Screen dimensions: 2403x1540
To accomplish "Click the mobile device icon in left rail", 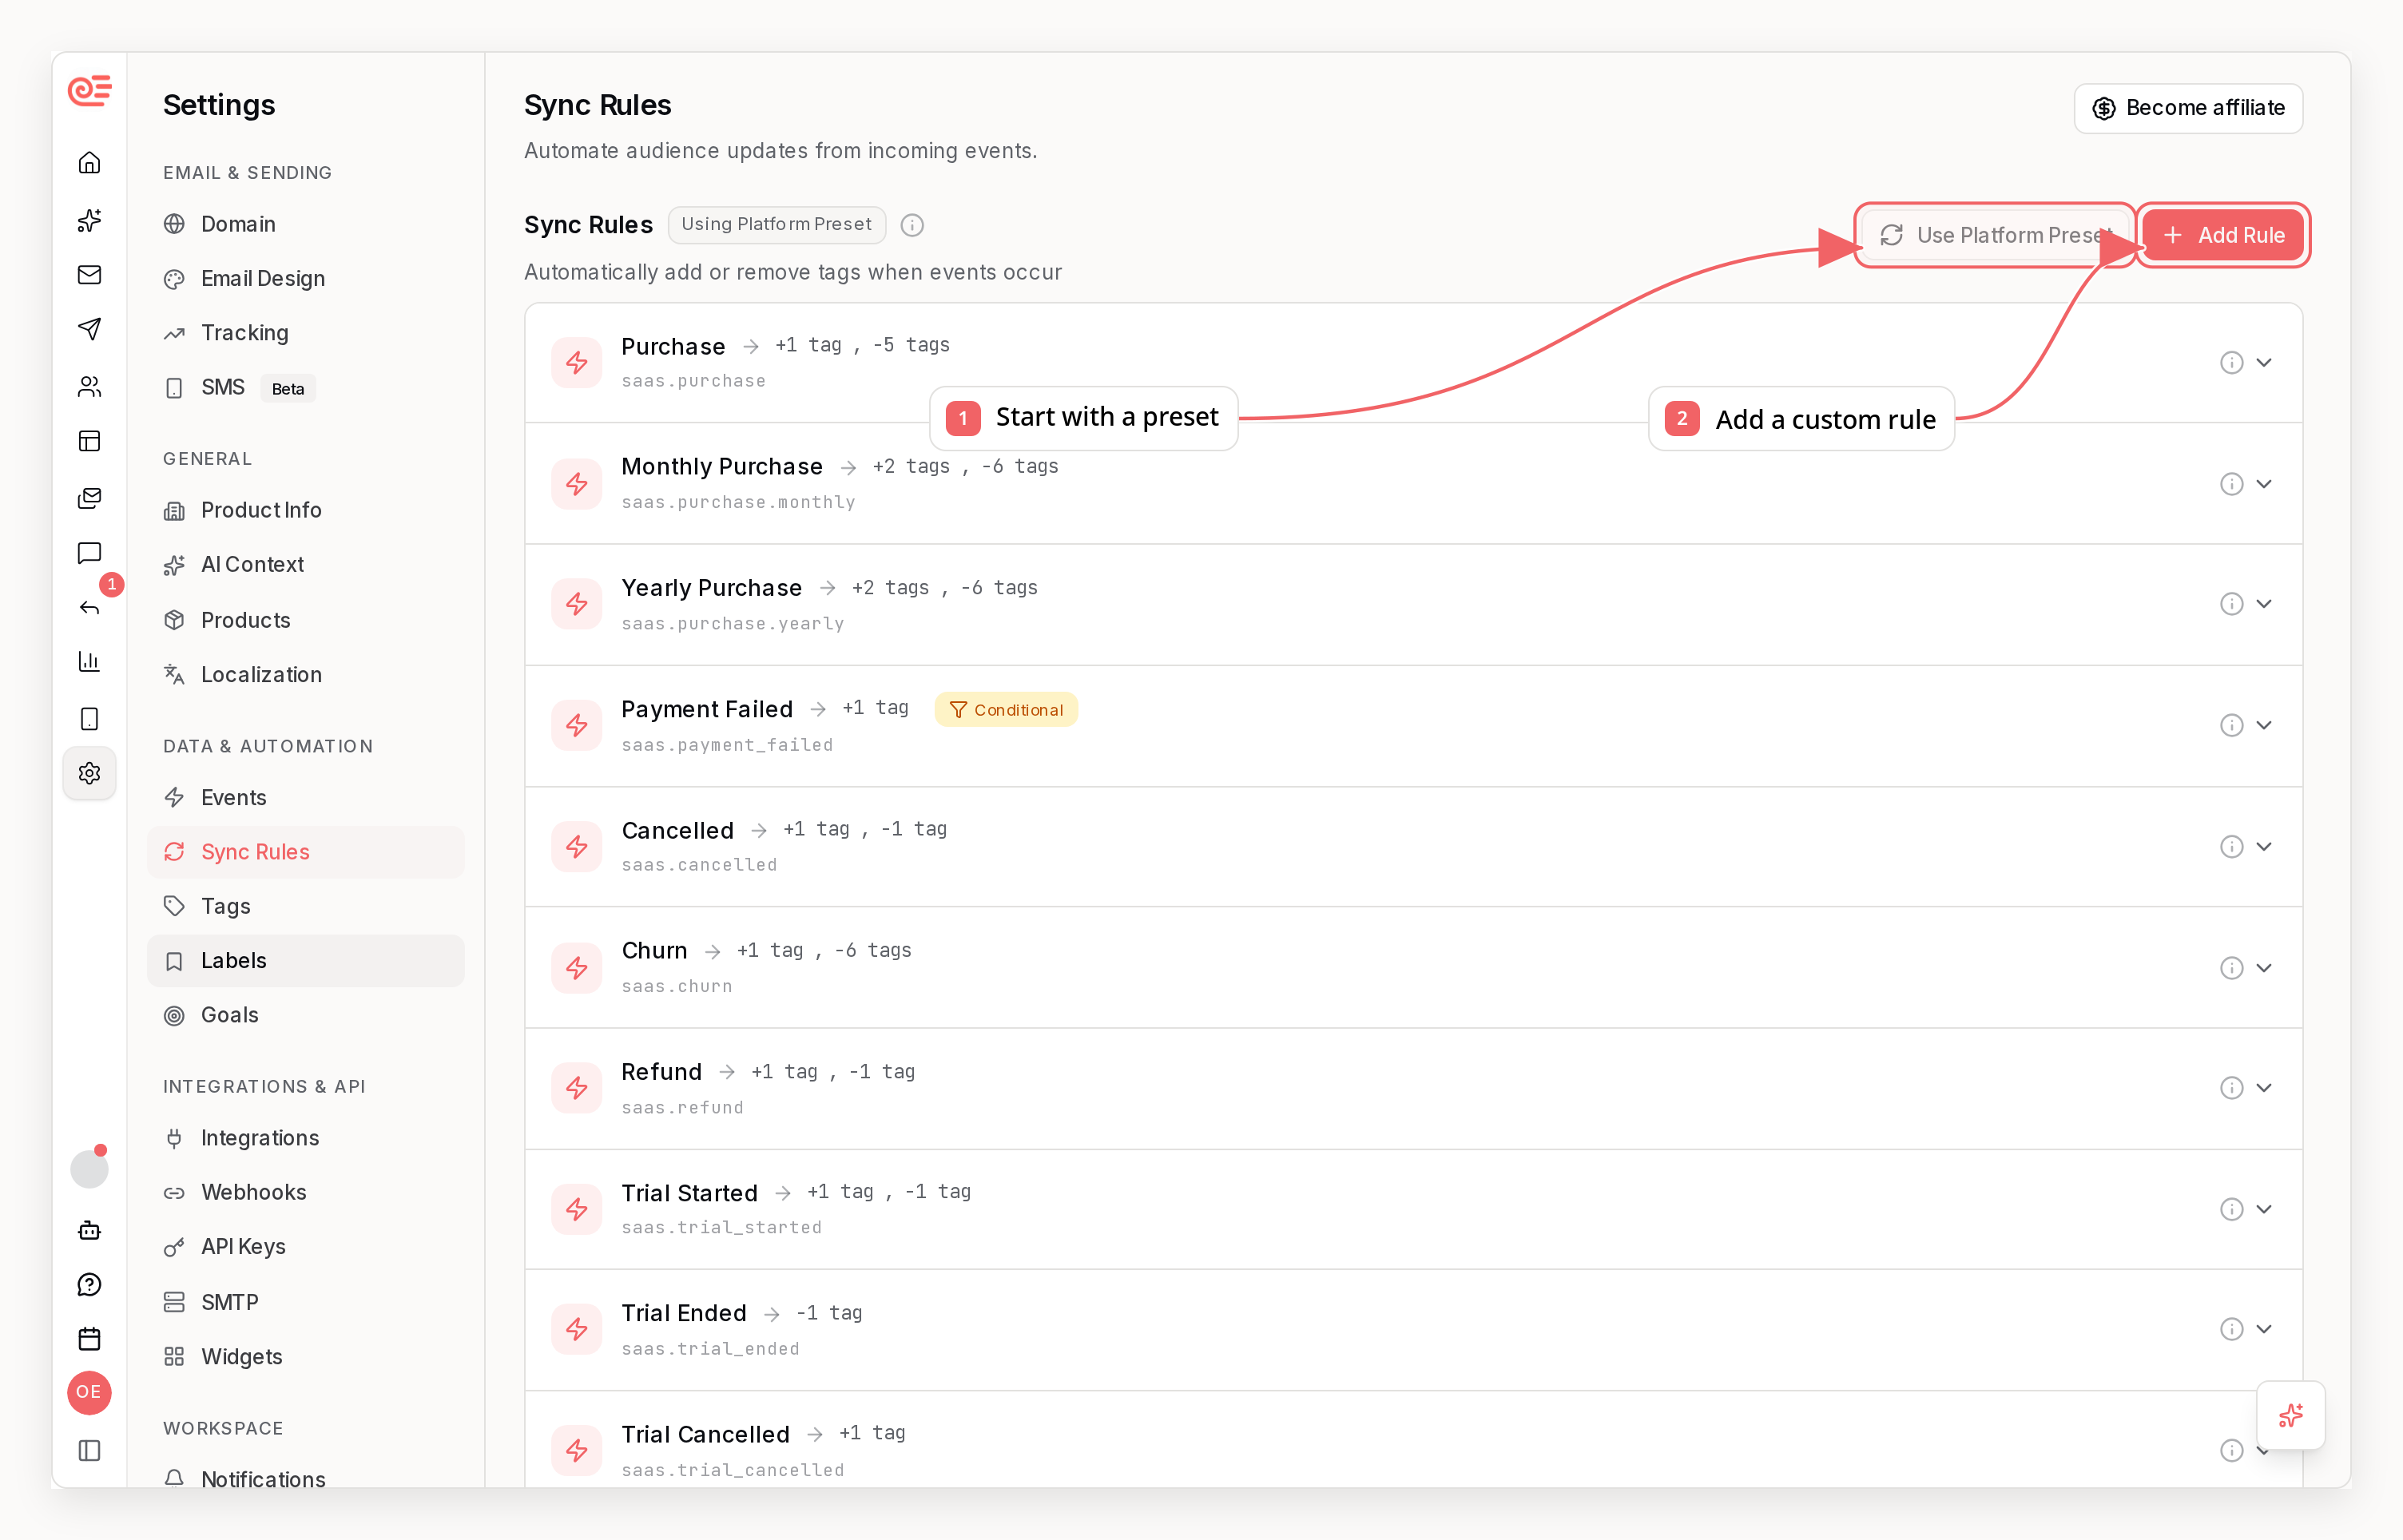I will click(x=89, y=718).
